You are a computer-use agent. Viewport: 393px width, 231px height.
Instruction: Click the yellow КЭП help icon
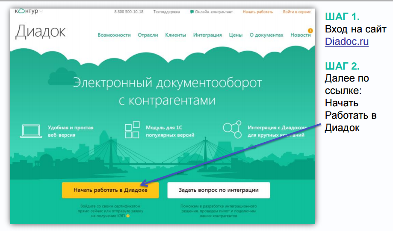tap(128, 216)
